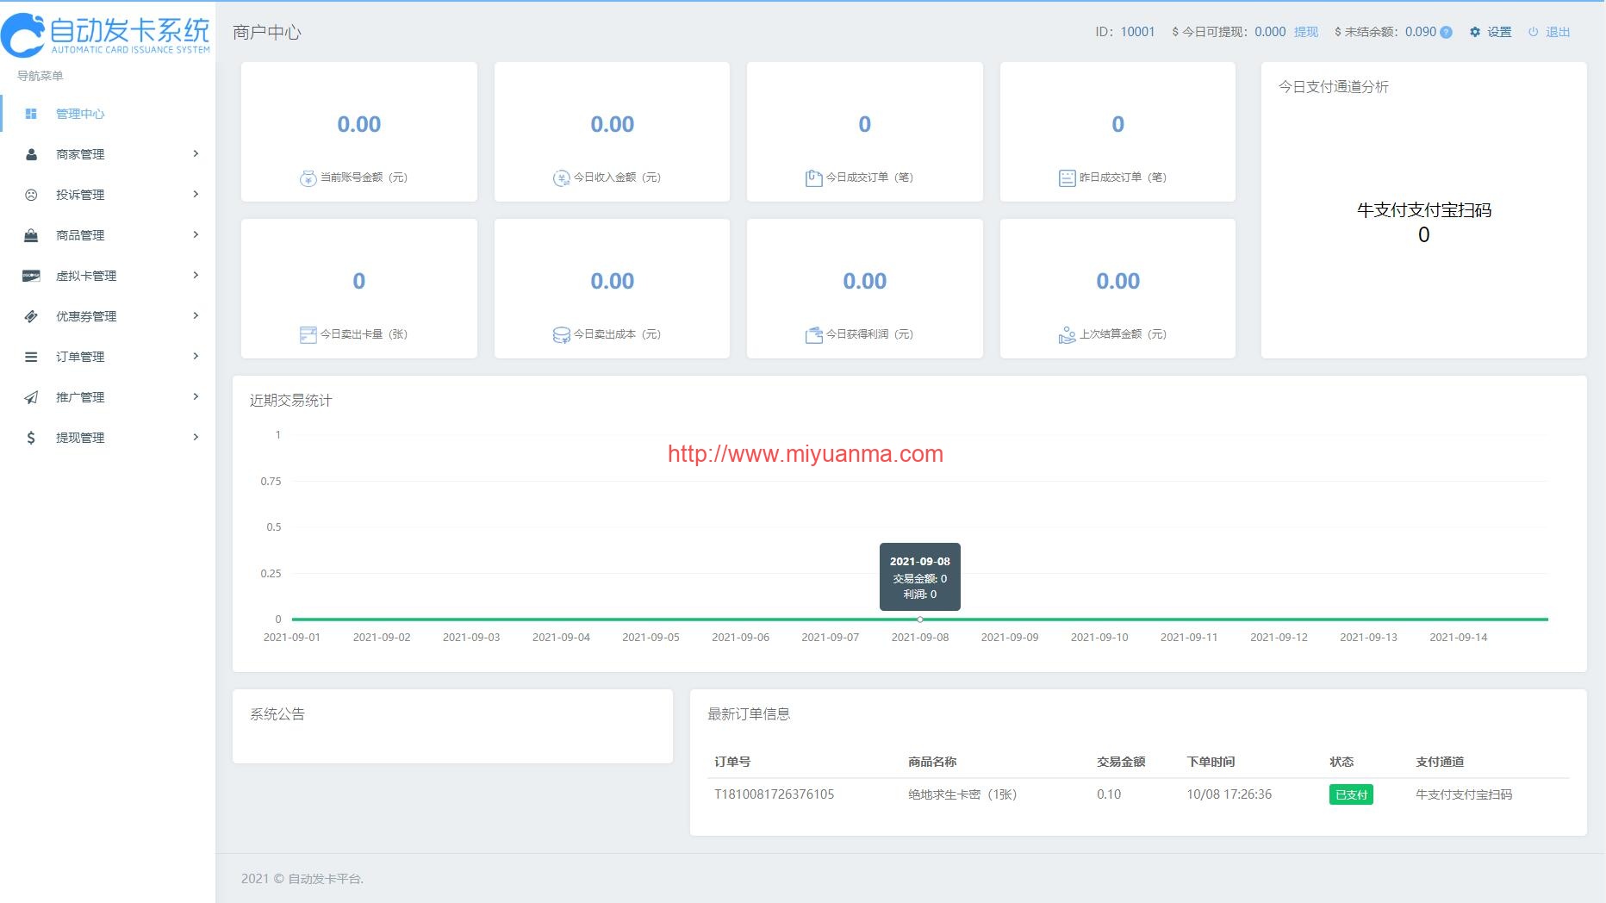The width and height of the screenshot is (1606, 903).
Task: Click the hand coin icon of 上次结算金额
Action: pos(1067,335)
